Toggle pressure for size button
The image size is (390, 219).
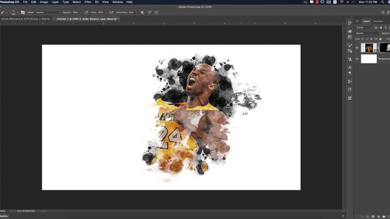coord(149,12)
